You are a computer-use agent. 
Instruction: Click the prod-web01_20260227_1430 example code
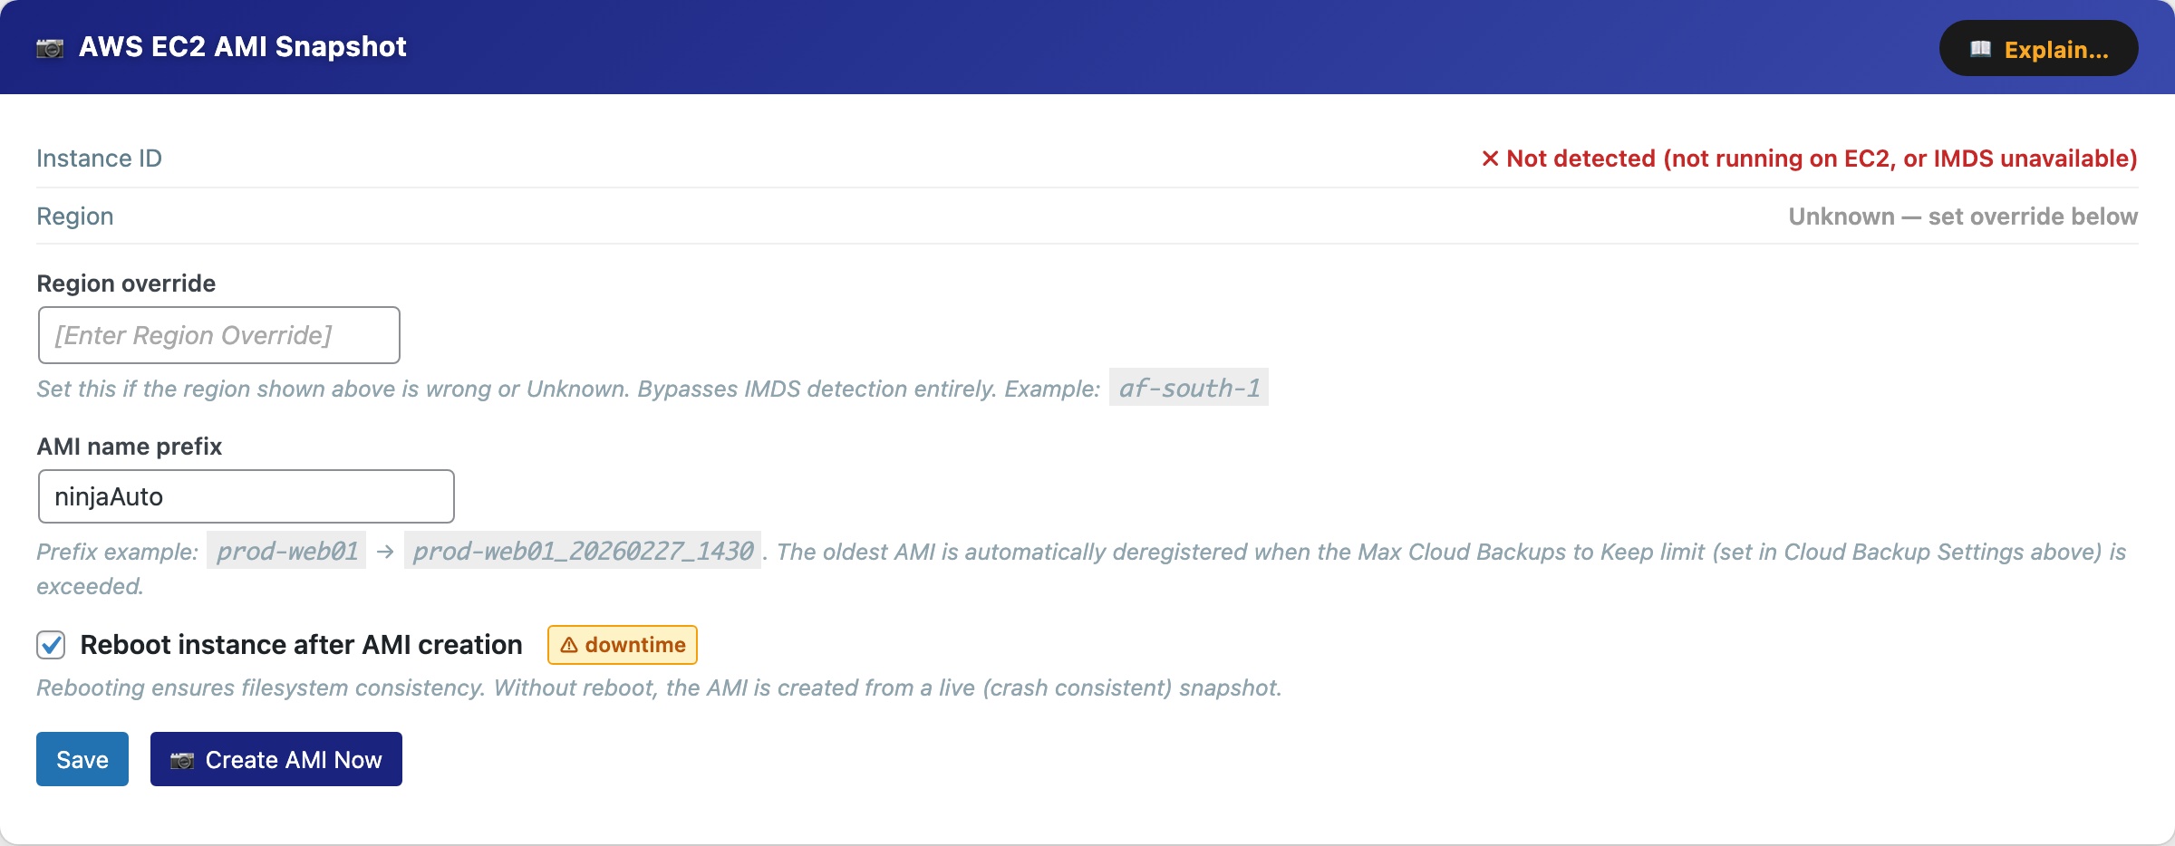(583, 551)
